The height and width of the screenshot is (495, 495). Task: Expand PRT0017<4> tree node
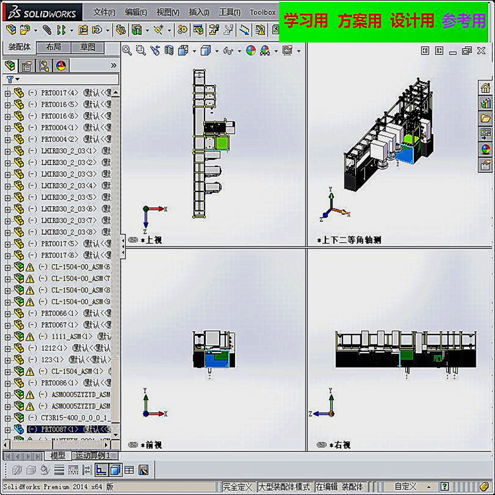pos(7,94)
